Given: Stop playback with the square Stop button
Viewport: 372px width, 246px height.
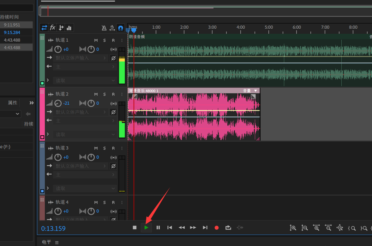Looking at the screenshot, I should tap(135, 227).
